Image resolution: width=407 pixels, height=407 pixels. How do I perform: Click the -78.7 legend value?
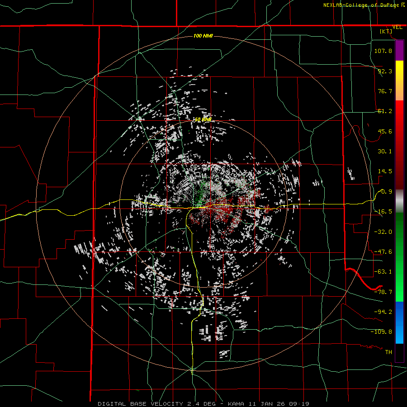point(383,292)
